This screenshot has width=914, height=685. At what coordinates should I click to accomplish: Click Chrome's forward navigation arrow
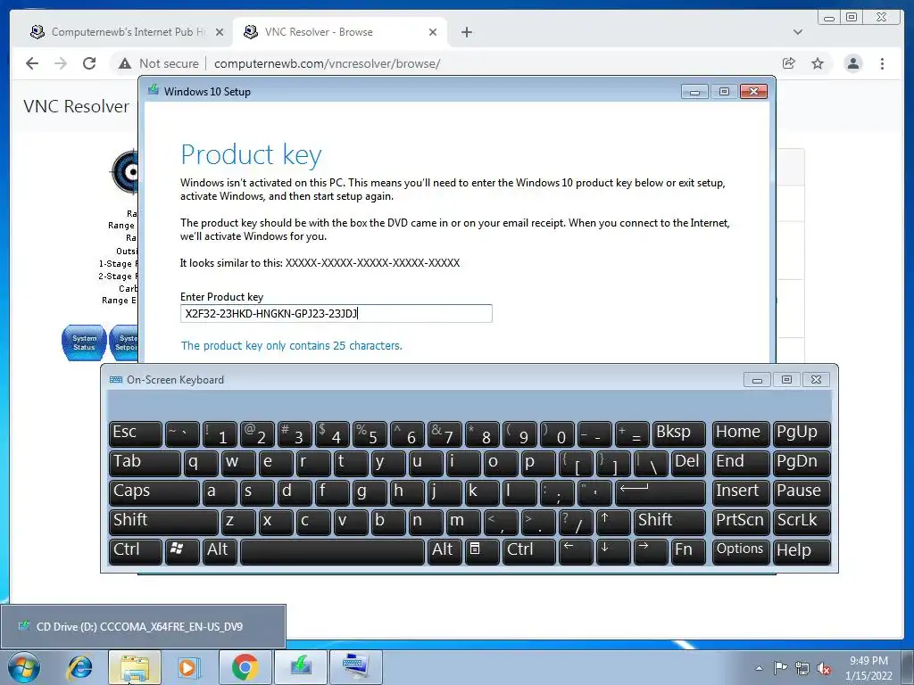click(x=61, y=63)
